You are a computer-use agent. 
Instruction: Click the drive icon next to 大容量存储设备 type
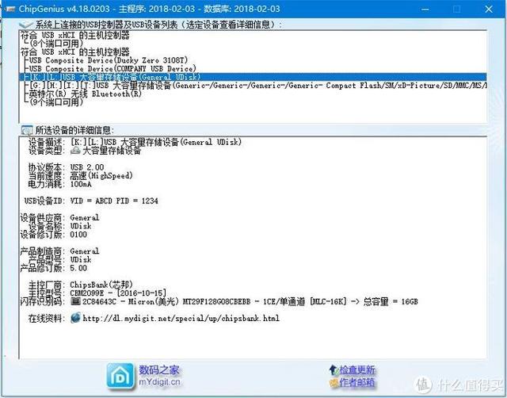pos(75,150)
